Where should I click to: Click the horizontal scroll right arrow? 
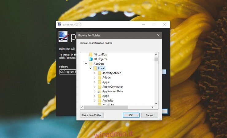(152, 107)
